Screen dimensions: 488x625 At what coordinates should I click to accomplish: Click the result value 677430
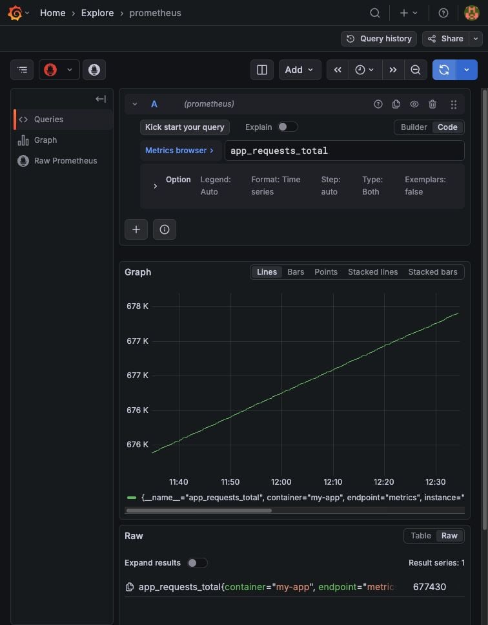click(429, 587)
